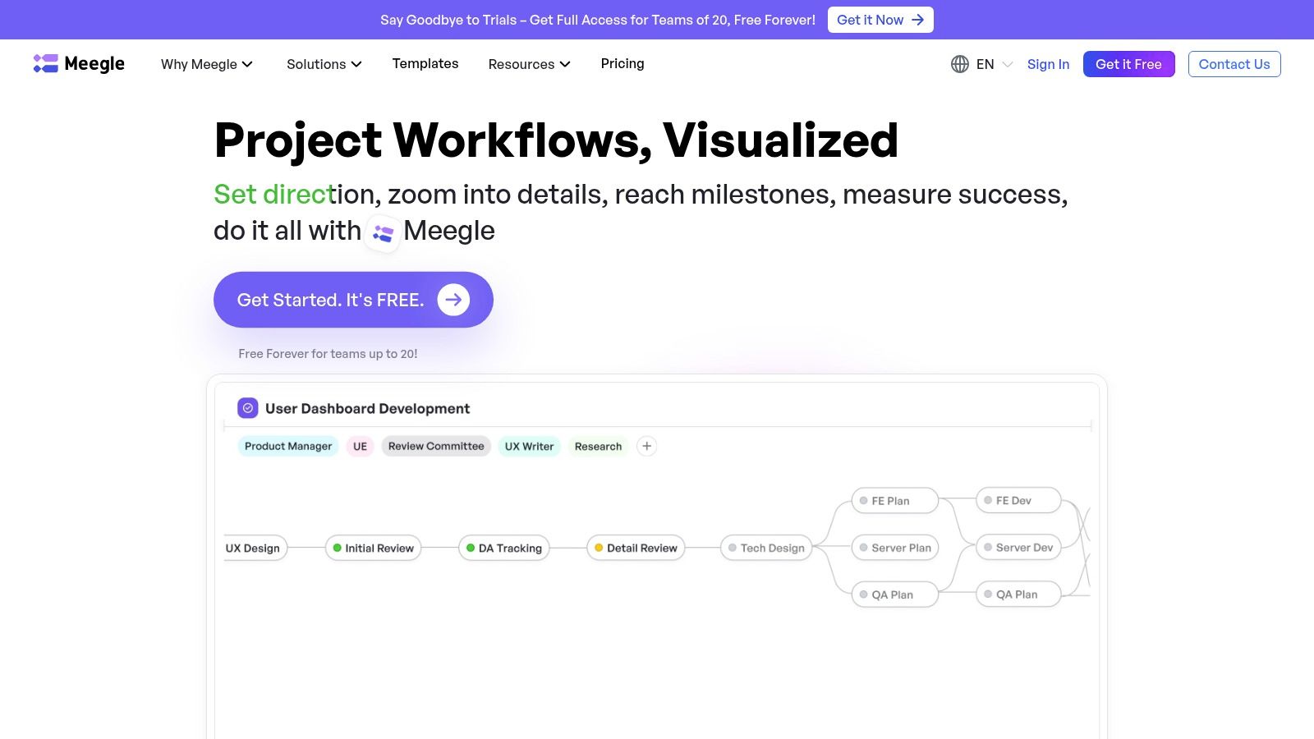Viewport: 1314px width, 739px height.
Task: Click the Meegle logo in header
Action: [x=79, y=63]
